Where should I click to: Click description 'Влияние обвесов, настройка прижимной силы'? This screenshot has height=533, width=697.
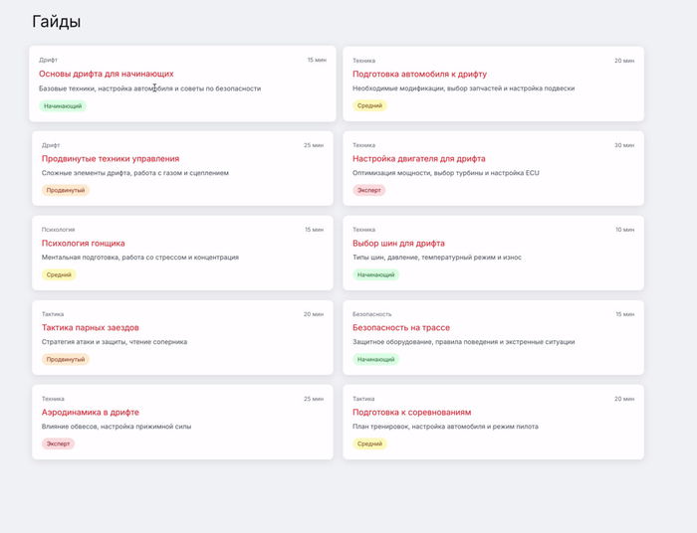click(x=116, y=427)
